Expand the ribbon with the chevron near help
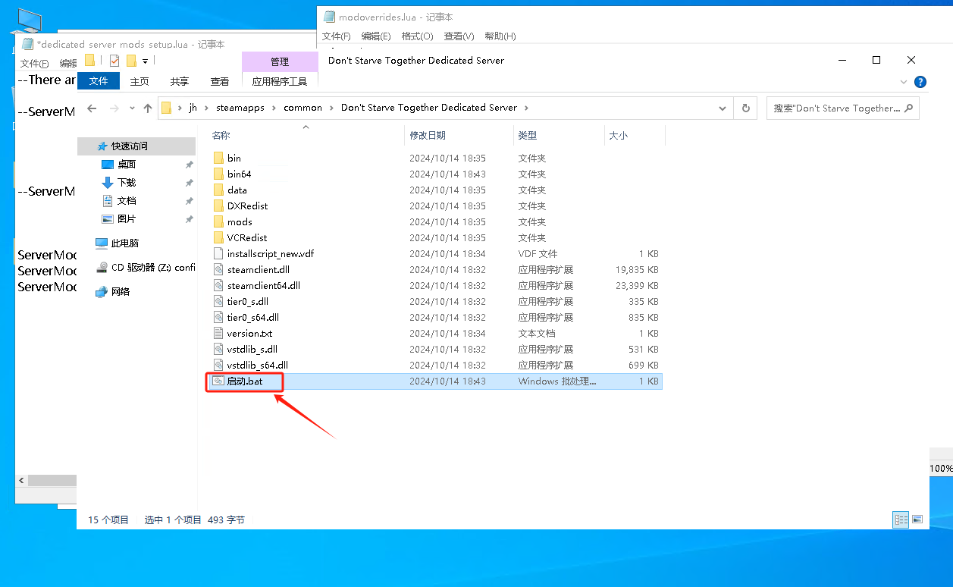 point(904,82)
